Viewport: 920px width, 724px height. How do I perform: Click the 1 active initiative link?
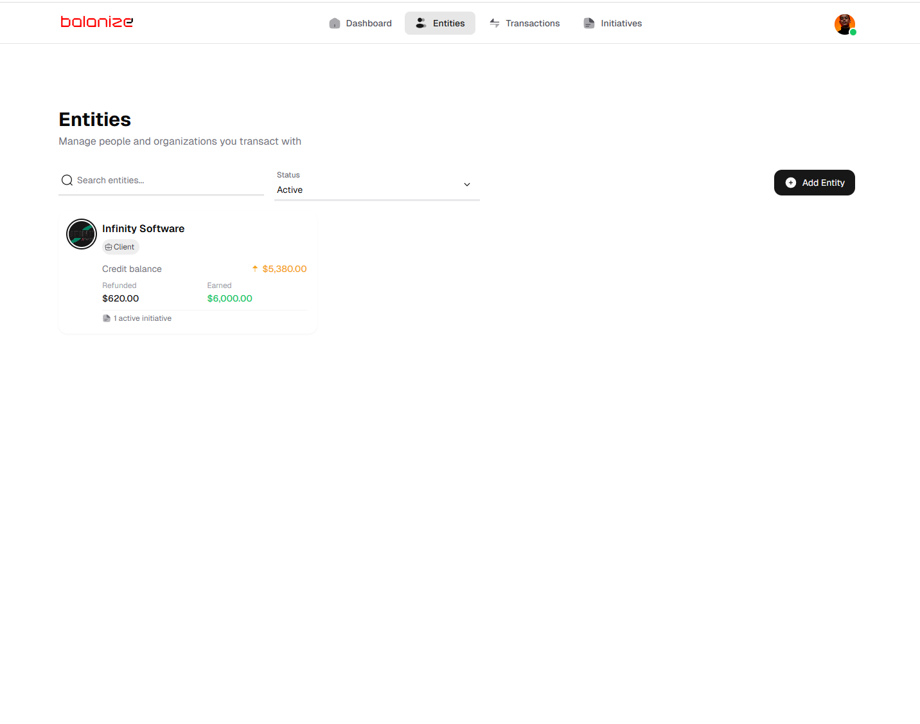tap(142, 318)
